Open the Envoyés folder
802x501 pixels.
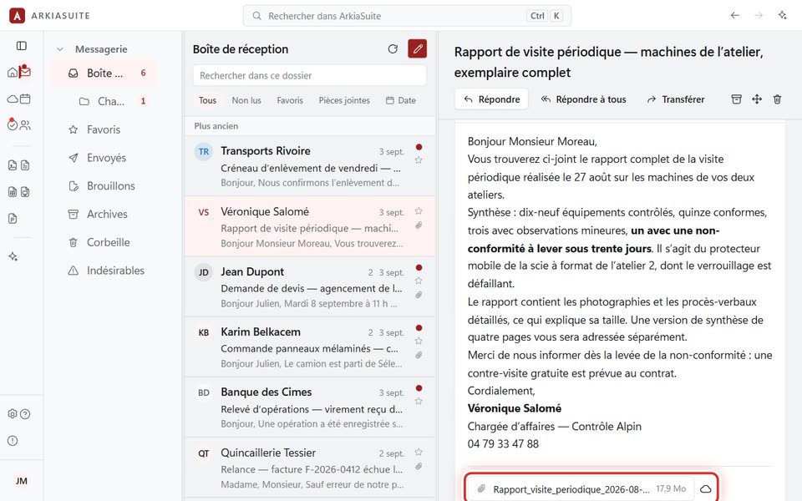(x=104, y=158)
